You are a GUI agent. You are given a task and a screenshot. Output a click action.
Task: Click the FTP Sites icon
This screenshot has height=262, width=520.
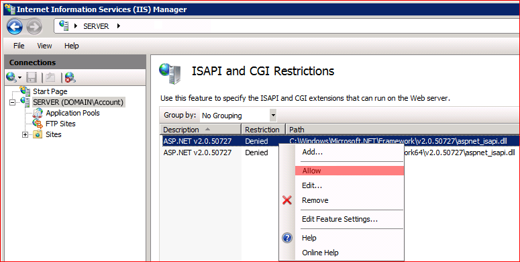click(38, 124)
